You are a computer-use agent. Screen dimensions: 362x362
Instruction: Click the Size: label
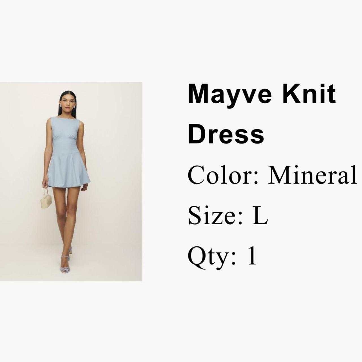[x=216, y=216]
